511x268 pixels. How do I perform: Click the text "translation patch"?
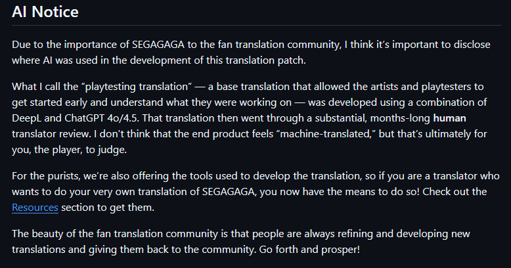[290, 60]
